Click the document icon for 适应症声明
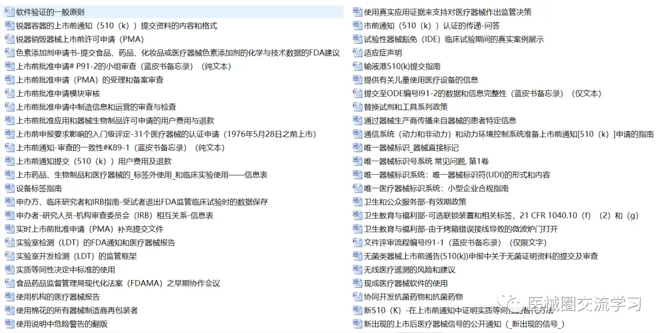 [357, 52]
